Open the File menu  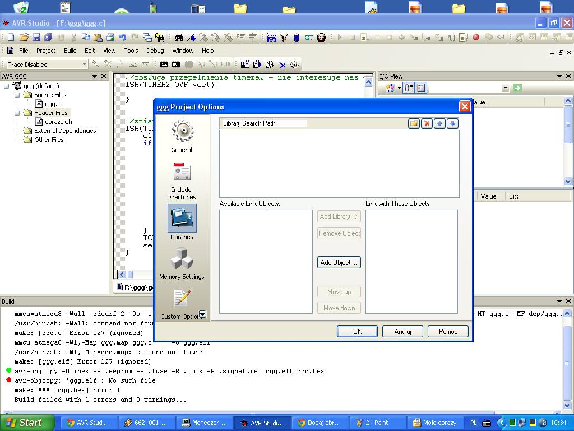click(x=24, y=51)
